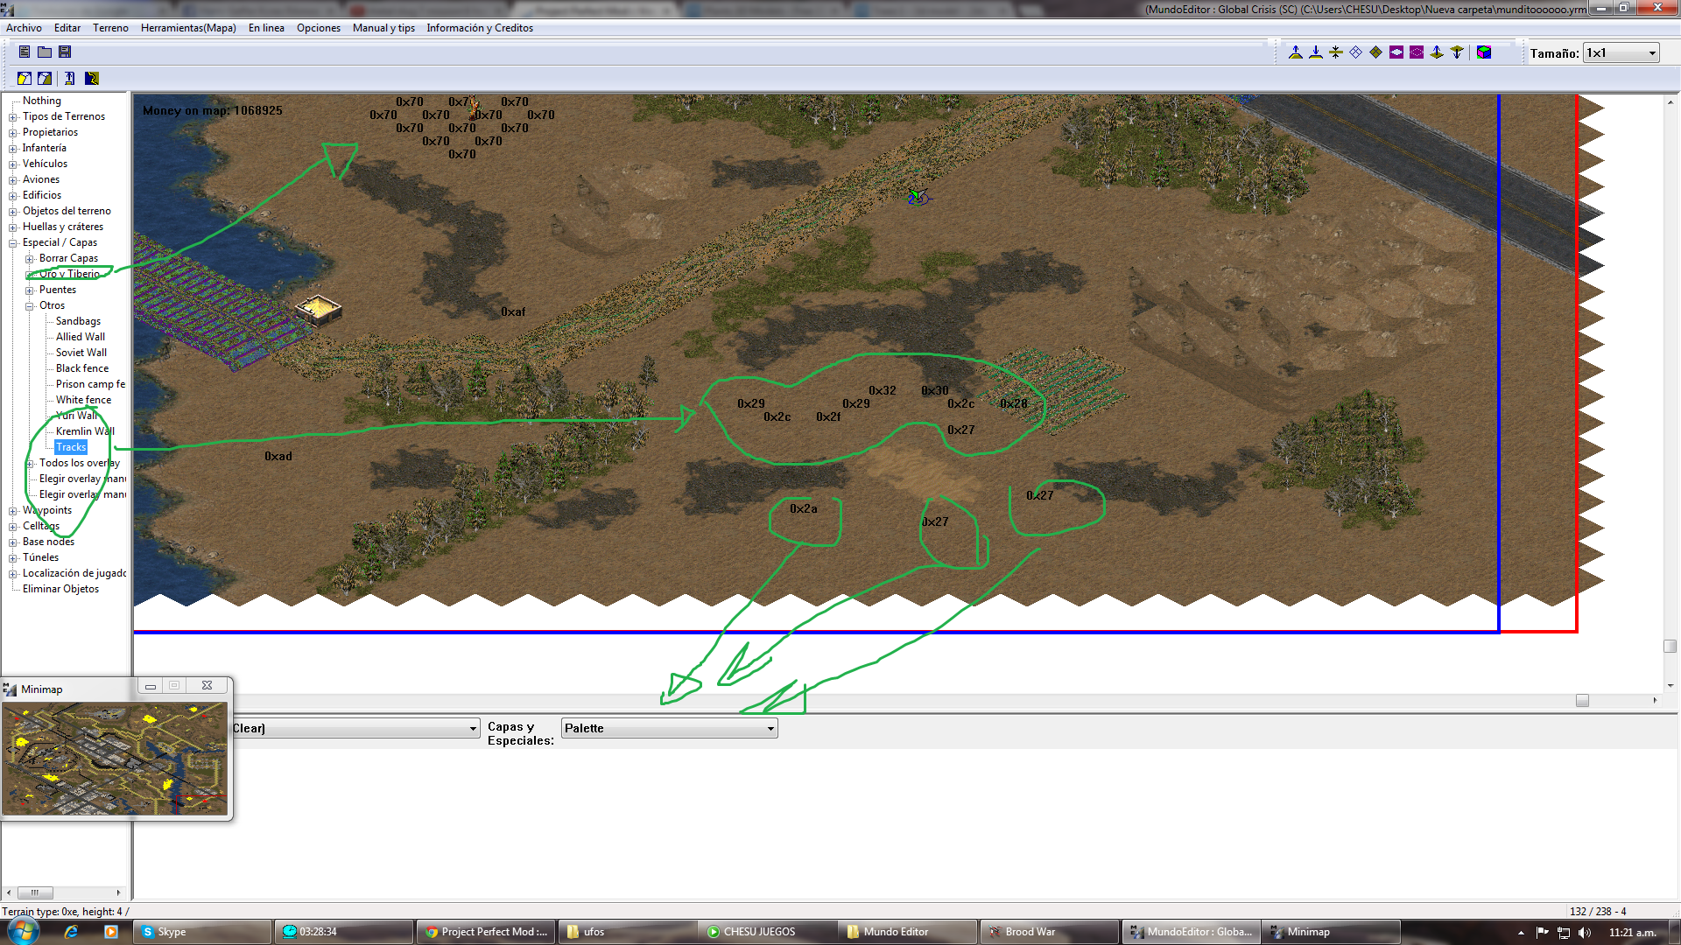Select the raise tile arrow tool
This screenshot has width=1681, height=945.
tap(1435, 52)
